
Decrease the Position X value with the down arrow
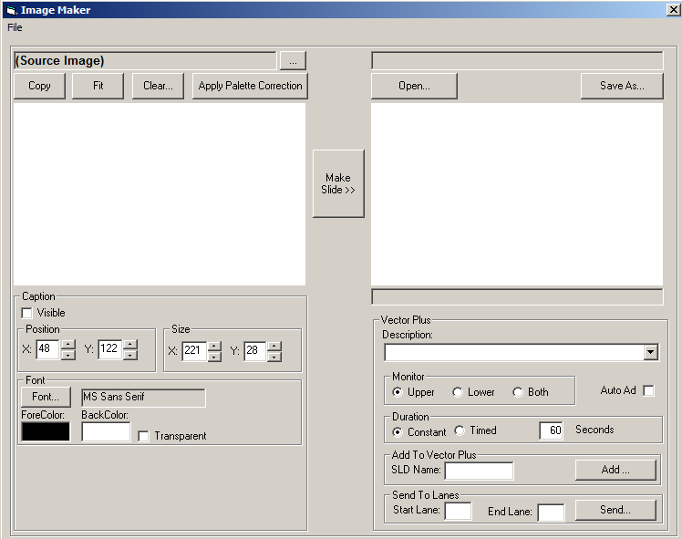[x=68, y=355]
